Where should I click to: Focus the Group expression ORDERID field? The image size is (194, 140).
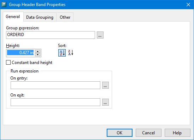[51, 35]
